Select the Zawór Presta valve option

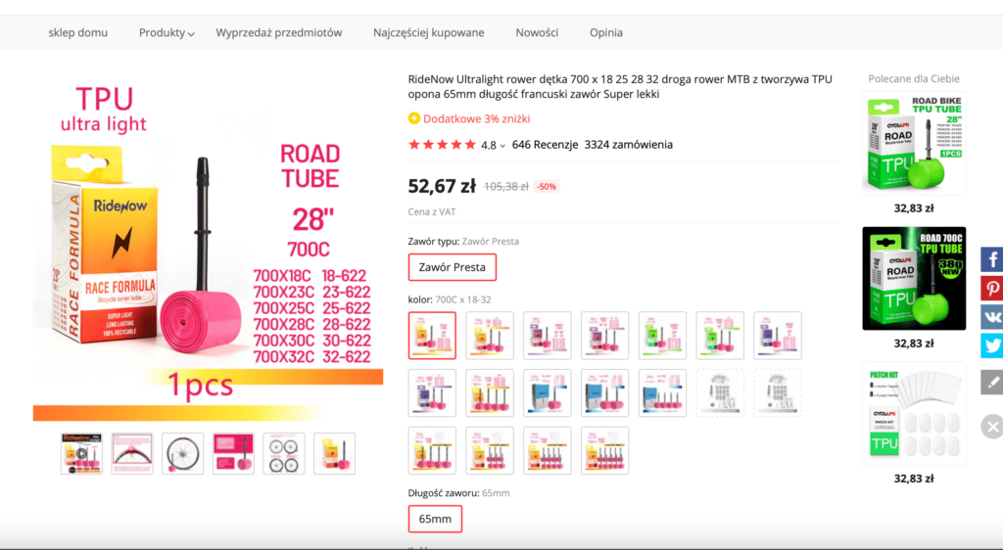click(x=453, y=267)
